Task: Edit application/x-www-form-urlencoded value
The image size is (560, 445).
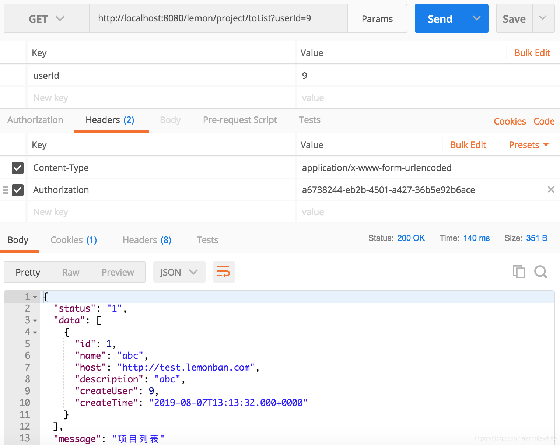Action: [x=428, y=168]
